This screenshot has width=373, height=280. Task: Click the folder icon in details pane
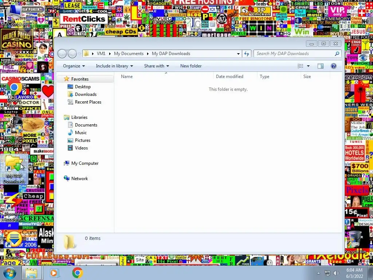coord(70,242)
